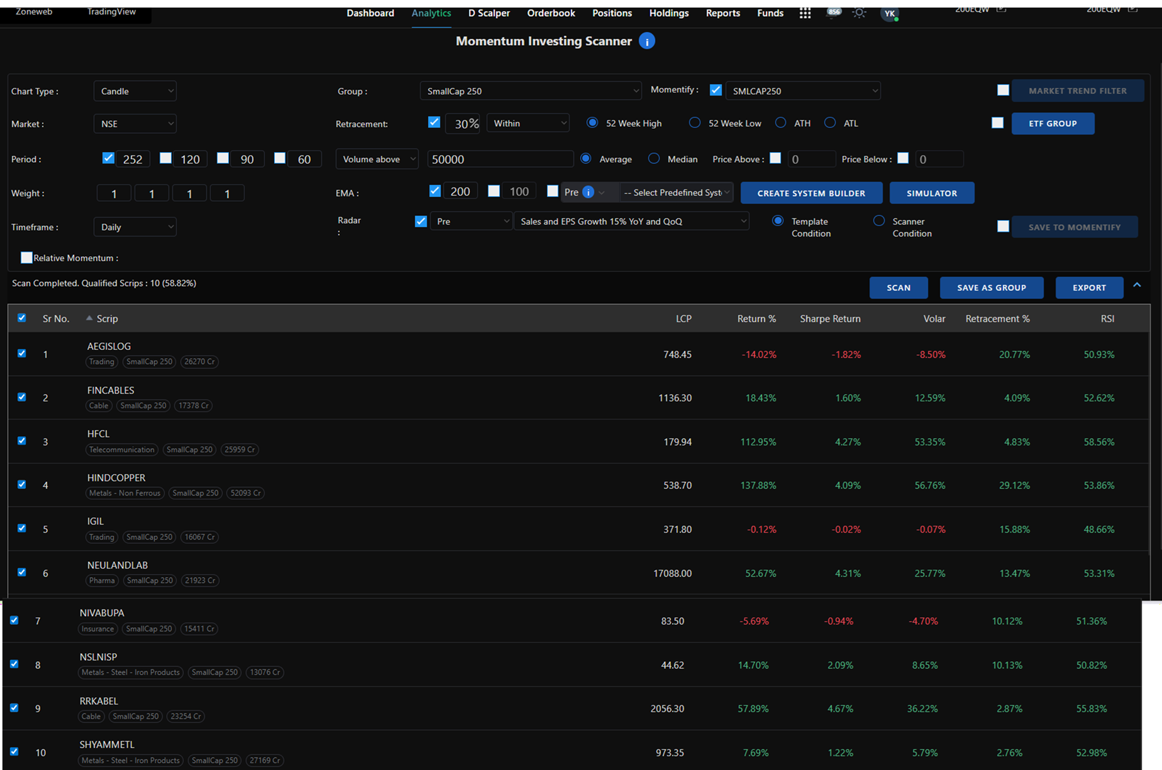View the Holdings tab
This screenshot has height=770, width=1162.
tap(669, 13)
